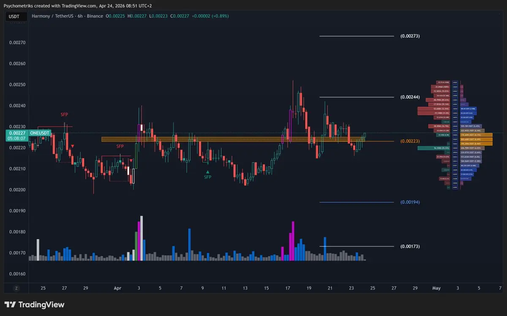Image resolution: width=507 pixels, height=316 pixels.
Task: Click the tallest white volume bar
Action: pos(142,238)
